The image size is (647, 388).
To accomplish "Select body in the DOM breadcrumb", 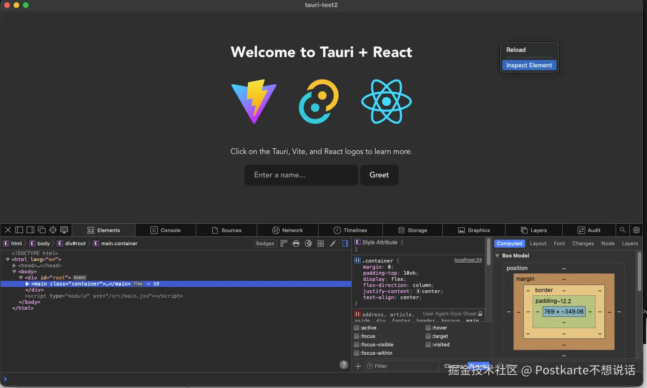I will pos(40,243).
